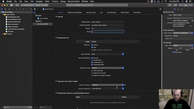Run the app with the play button
The height and width of the screenshot is (109, 194).
[x=12, y=5]
